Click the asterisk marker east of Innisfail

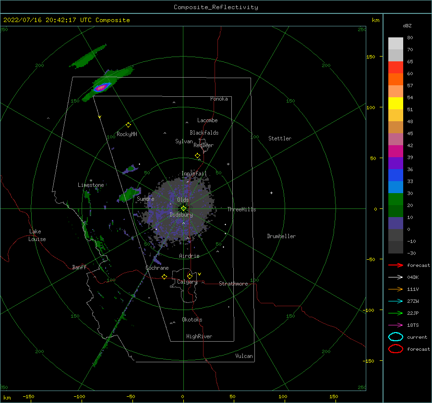[x=228, y=164]
